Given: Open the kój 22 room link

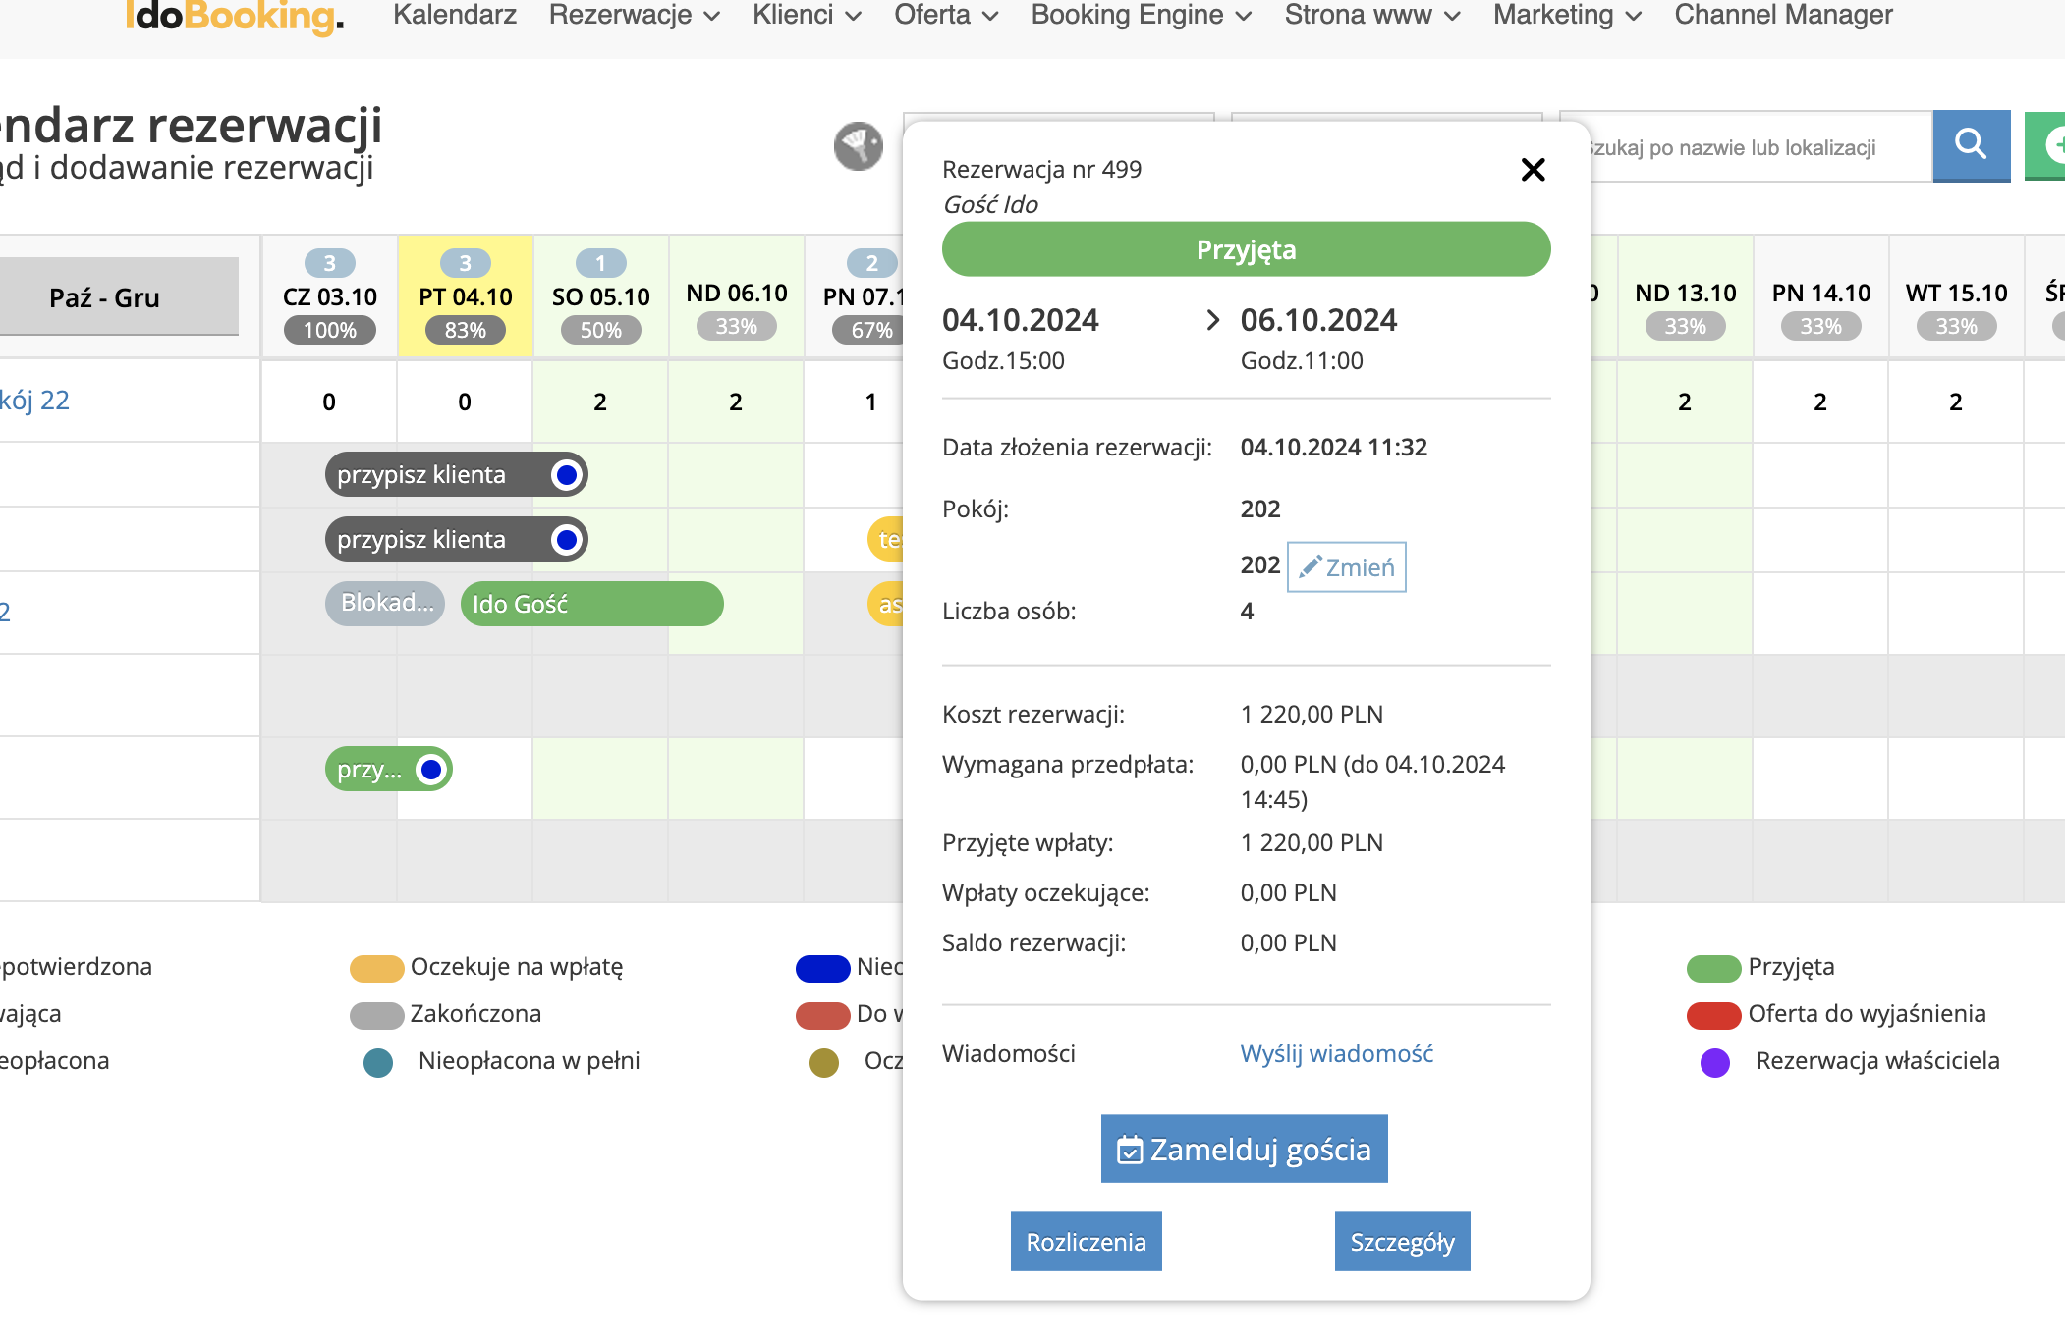Looking at the screenshot, I should (34, 401).
